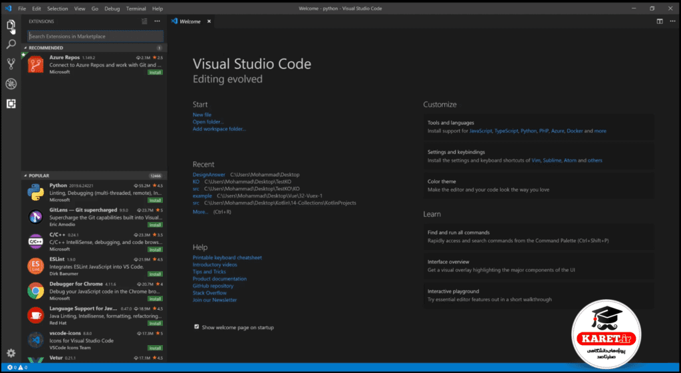Close the Welcome tab
The width and height of the screenshot is (681, 373).
click(x=209, y=21)
